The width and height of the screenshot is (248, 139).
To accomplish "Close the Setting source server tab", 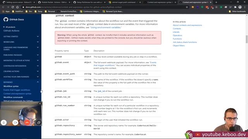I will 34,2.
